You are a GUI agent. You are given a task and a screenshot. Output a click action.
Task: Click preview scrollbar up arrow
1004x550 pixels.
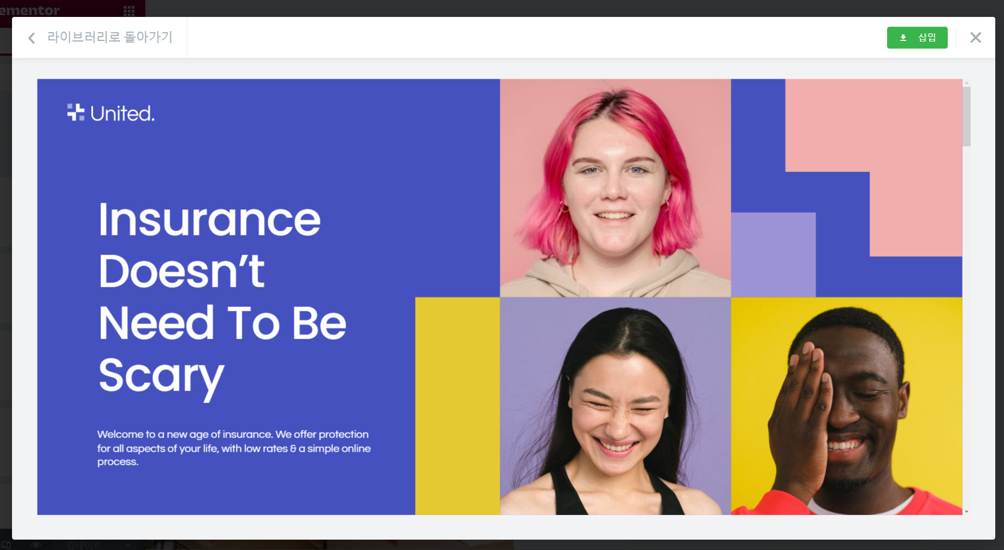click(x=966, y=82)
